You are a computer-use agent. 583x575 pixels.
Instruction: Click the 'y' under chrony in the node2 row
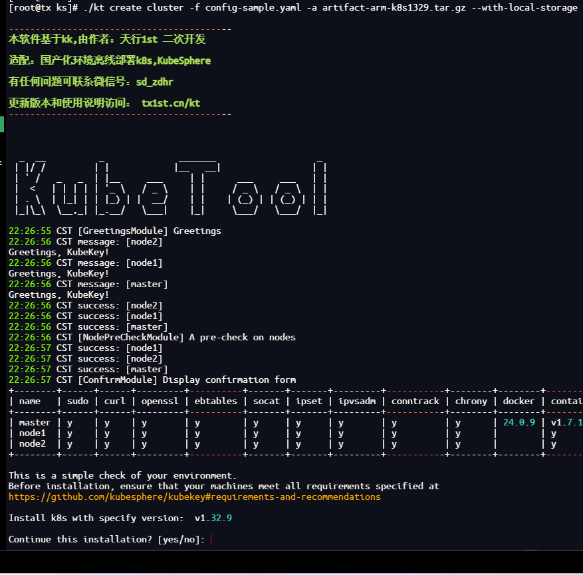coord(458,444)
